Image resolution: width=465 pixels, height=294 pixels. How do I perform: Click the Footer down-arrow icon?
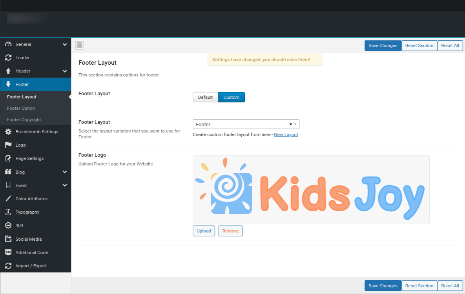[x=8, y=84]
